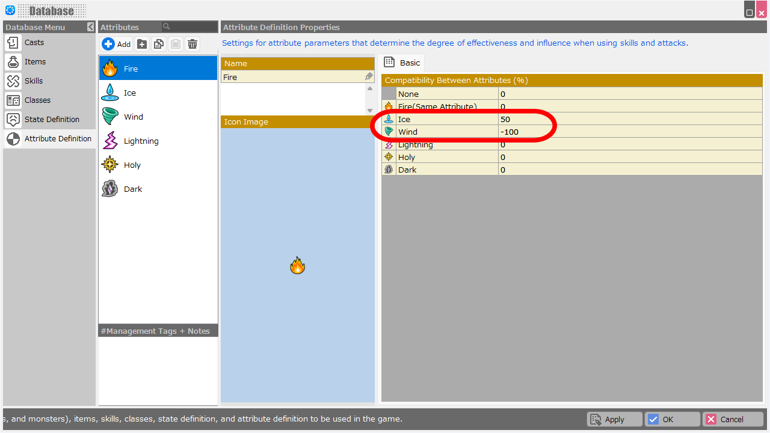Edit the Ice compatibility value
This screenshot has width=770, height=433.
[x=629, y=119]
